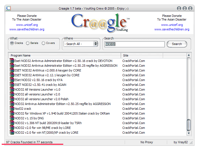Screen dimensions: 199x150
Task: Click archive icon beside Administrator Edition v2.50.25 regfile by AGGRESSiON starting with Eset
Action: click(12, 65)
